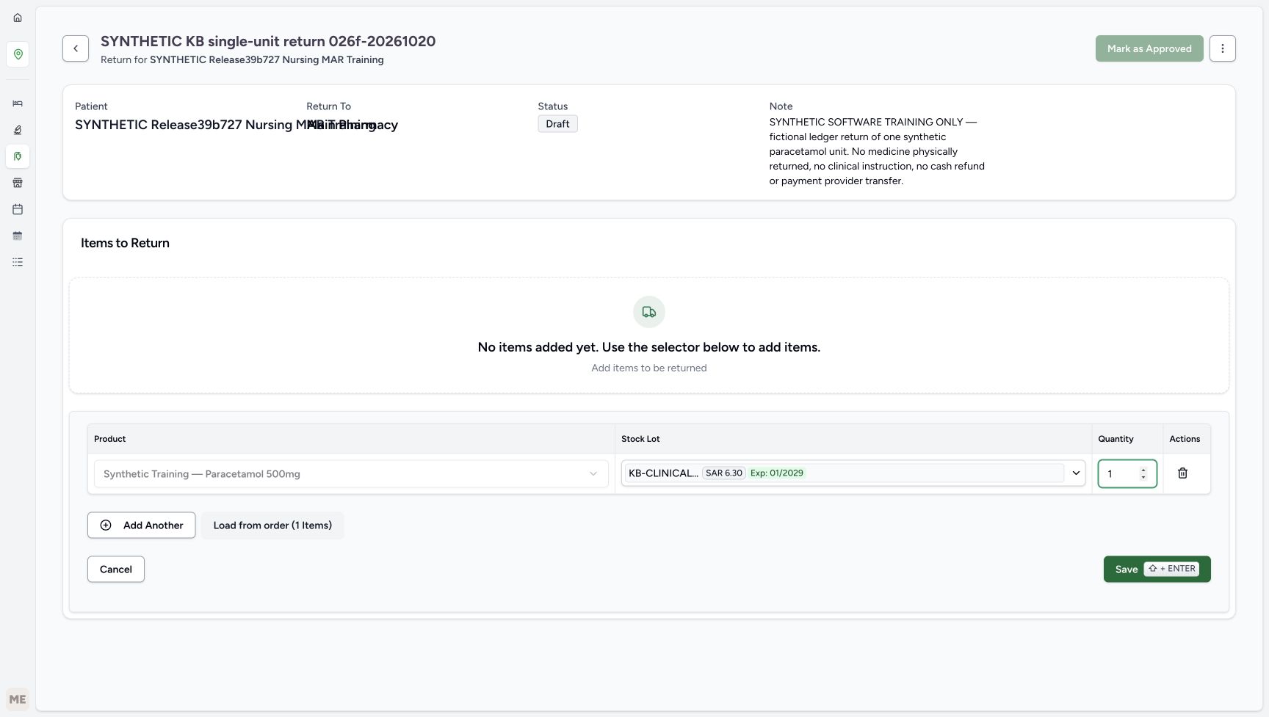The width and height of the screenshot is (1269, 717).
Task: Click the Return To field label
Action: [x=328, y=106]
